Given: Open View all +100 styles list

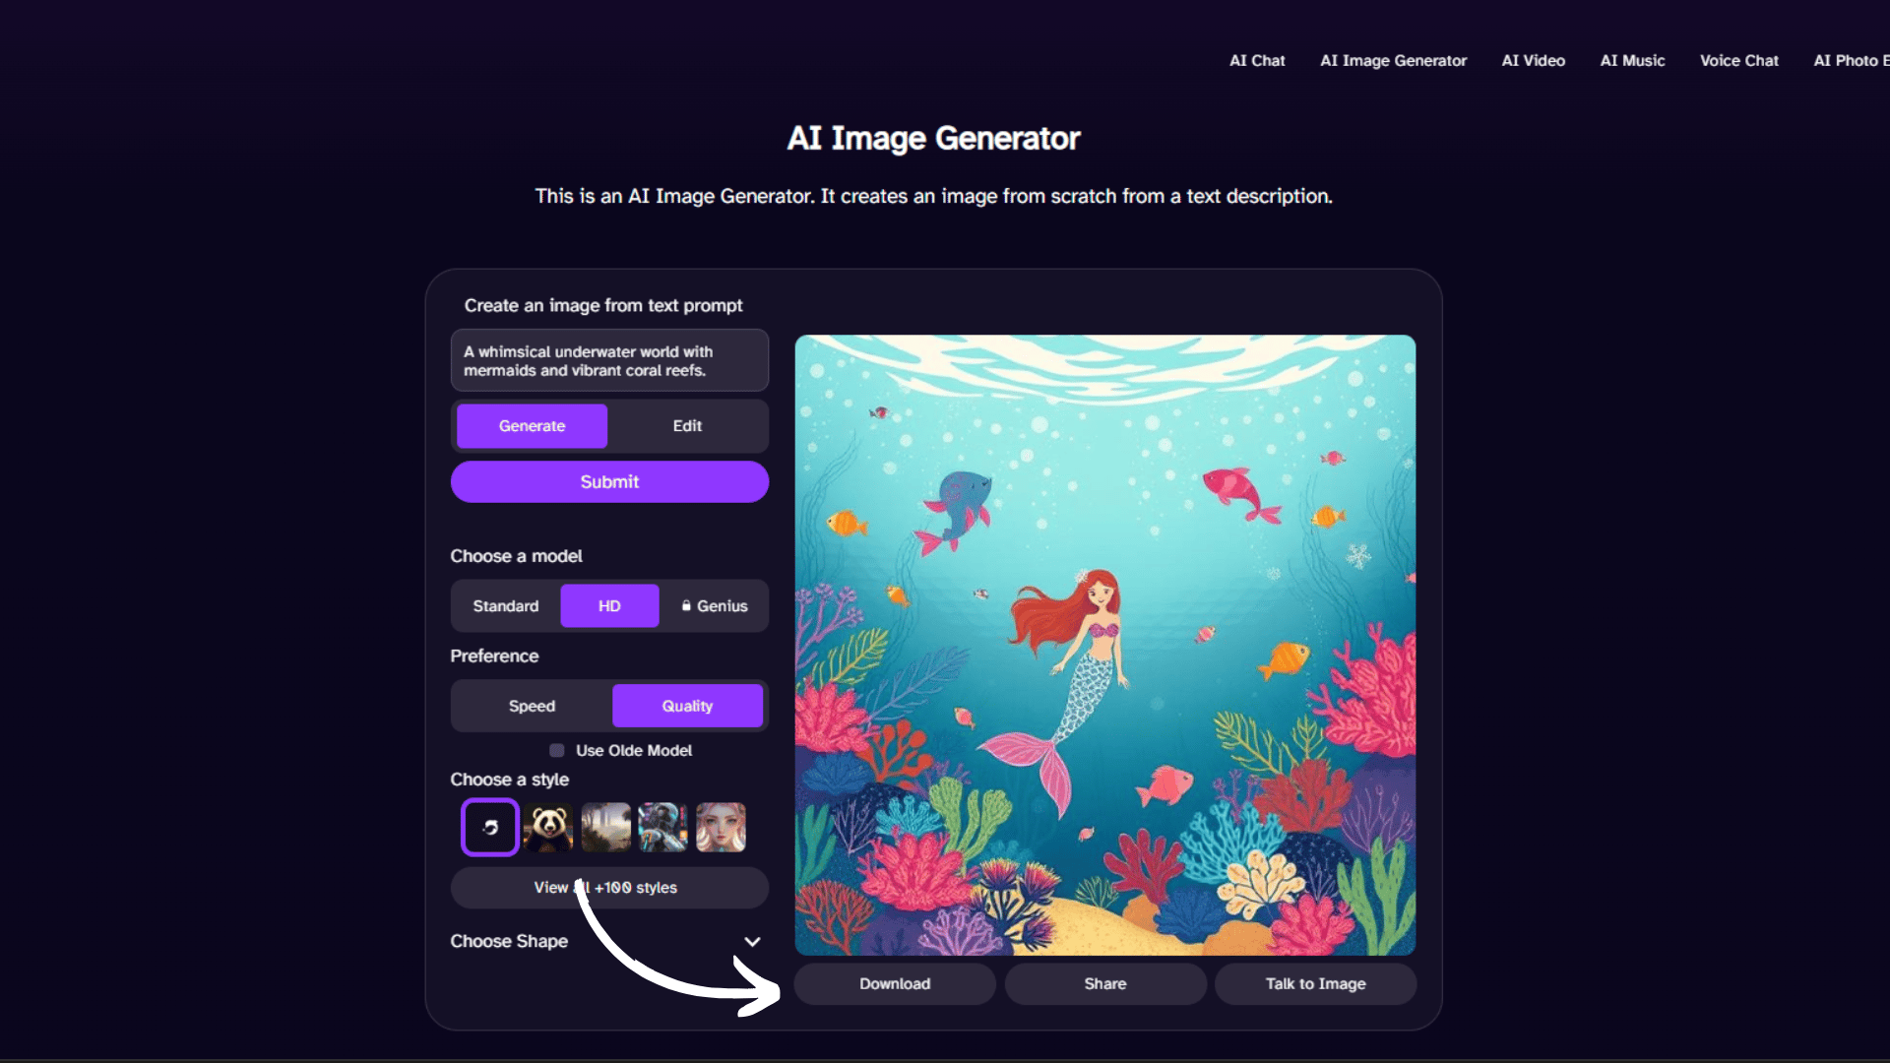Looking at the screenshot, I should (609, 888).
